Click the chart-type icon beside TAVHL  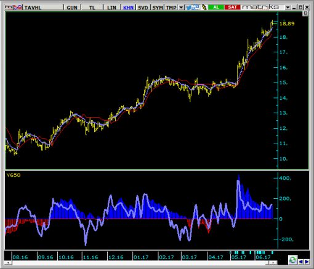pyautogui.click(x=18, y=7)
